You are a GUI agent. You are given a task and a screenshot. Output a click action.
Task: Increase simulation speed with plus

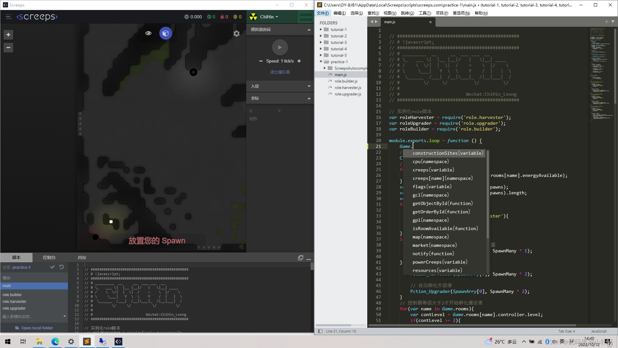pos(299,61)
